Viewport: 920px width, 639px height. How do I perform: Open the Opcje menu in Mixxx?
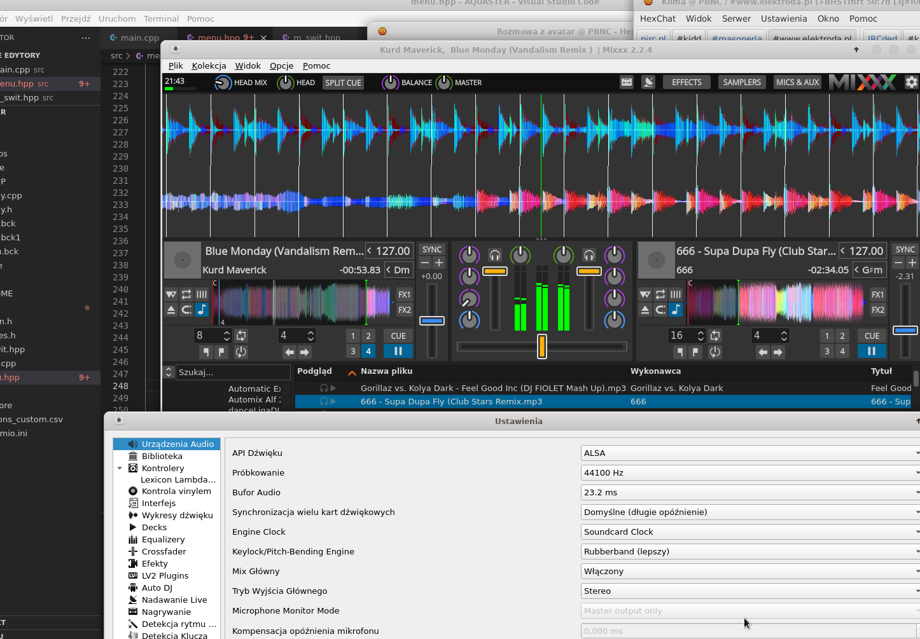pyautogui.click(x=281, y=65)
